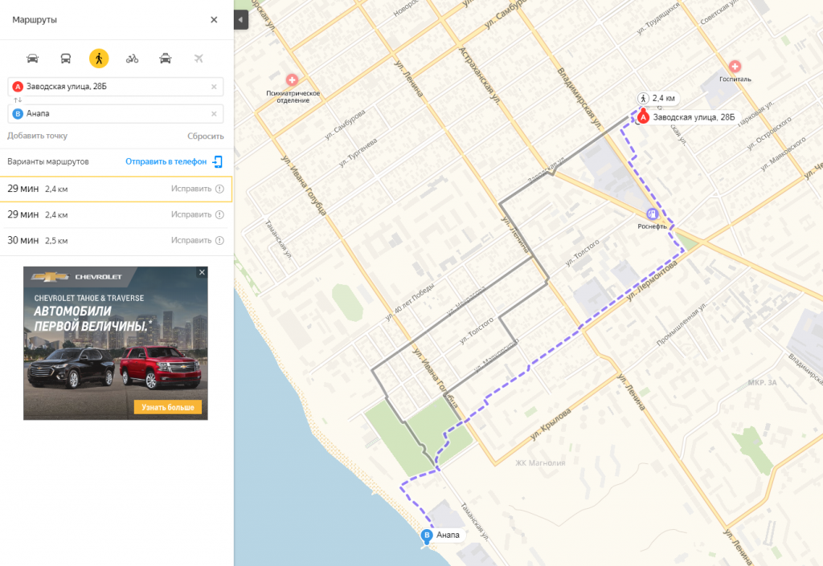Click the Промышленная ул. street label
This screenshot has height=566, width=823.
pos(682,324)
